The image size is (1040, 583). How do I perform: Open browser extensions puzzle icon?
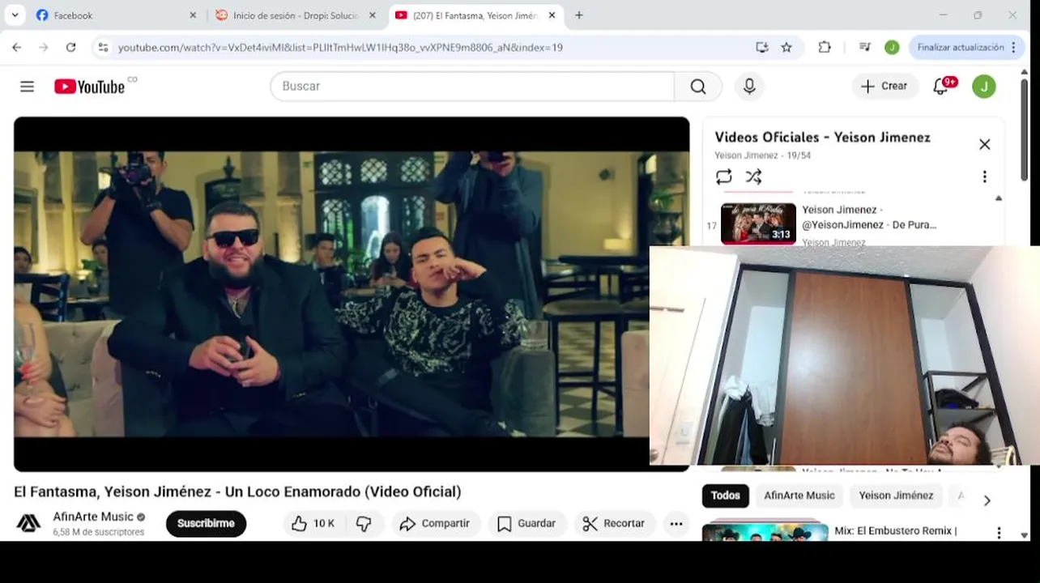pyautogui.click(x=825, y=48)
